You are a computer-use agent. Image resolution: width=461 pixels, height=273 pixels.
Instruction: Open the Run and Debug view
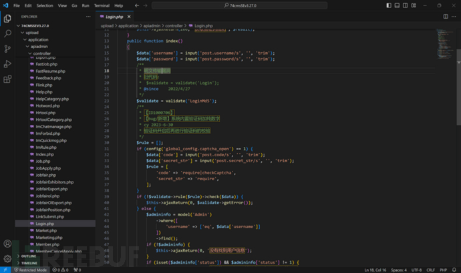pos(8,63)
